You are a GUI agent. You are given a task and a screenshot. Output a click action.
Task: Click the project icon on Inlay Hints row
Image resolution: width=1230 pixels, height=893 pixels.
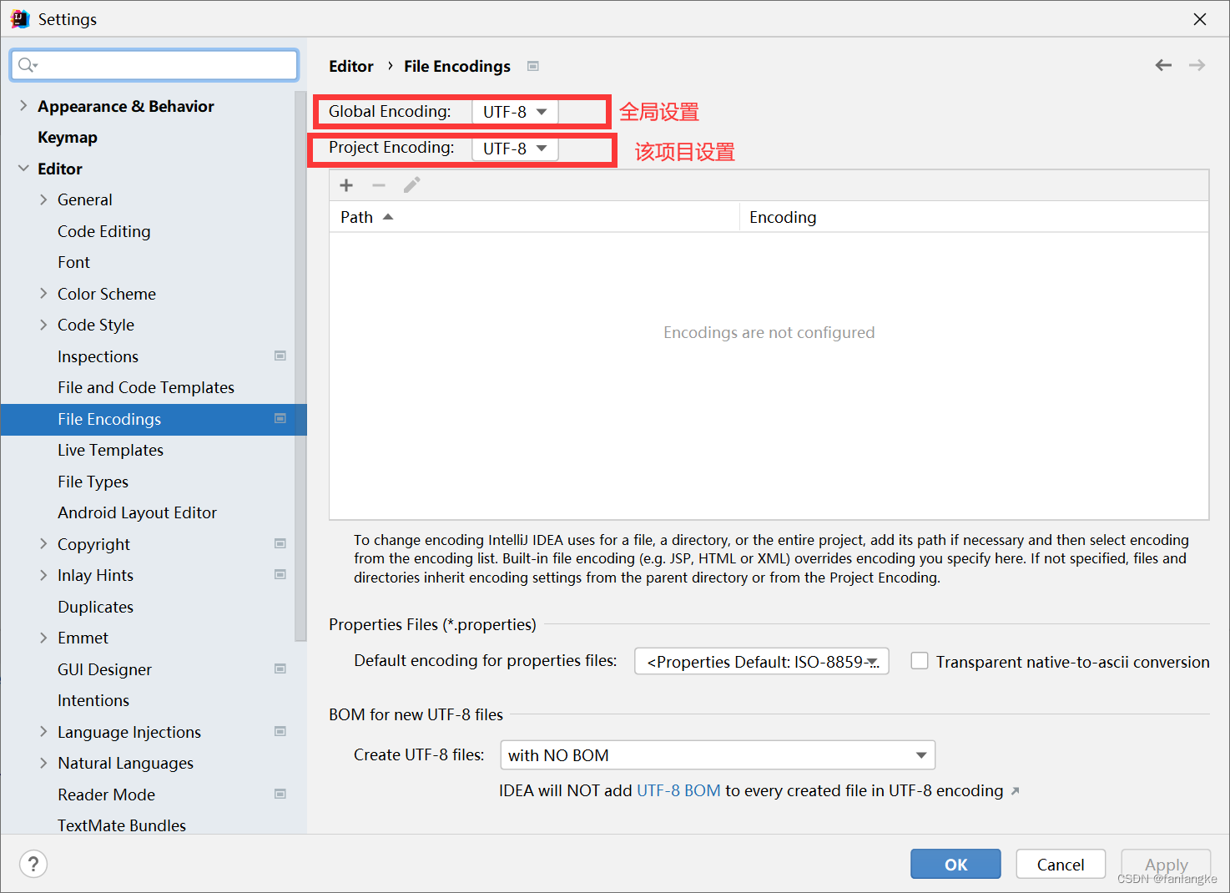pos(280,574)
